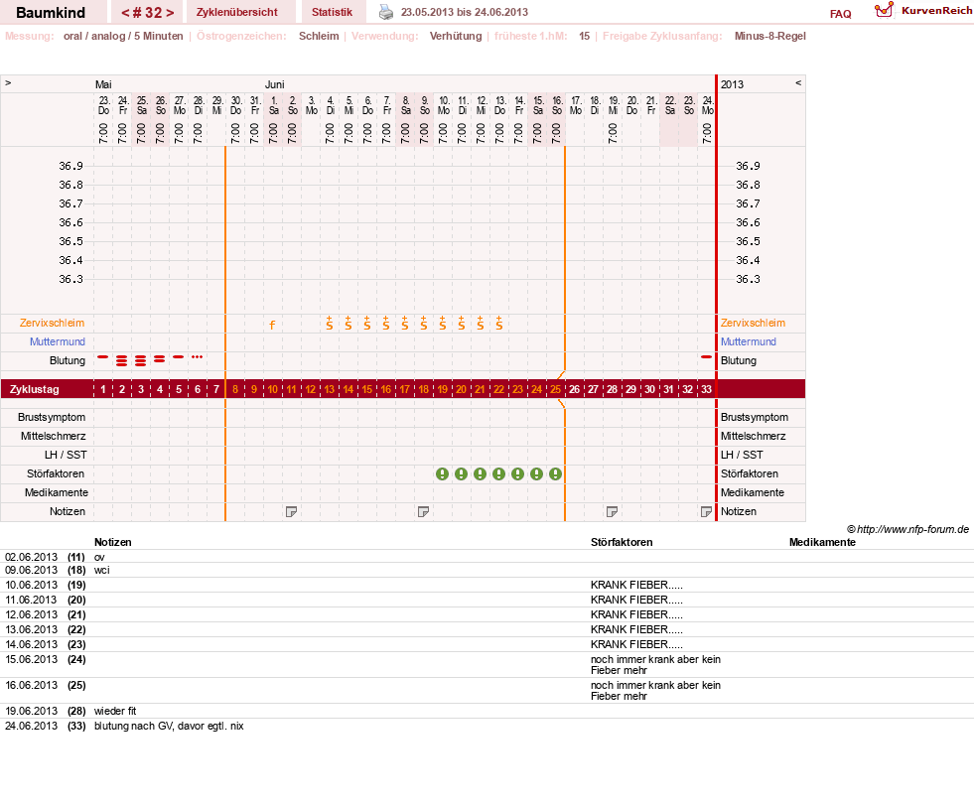Open the note icon on cycle day 11
This screenshot has height=807, width=974.
click(x=291, y=512)
